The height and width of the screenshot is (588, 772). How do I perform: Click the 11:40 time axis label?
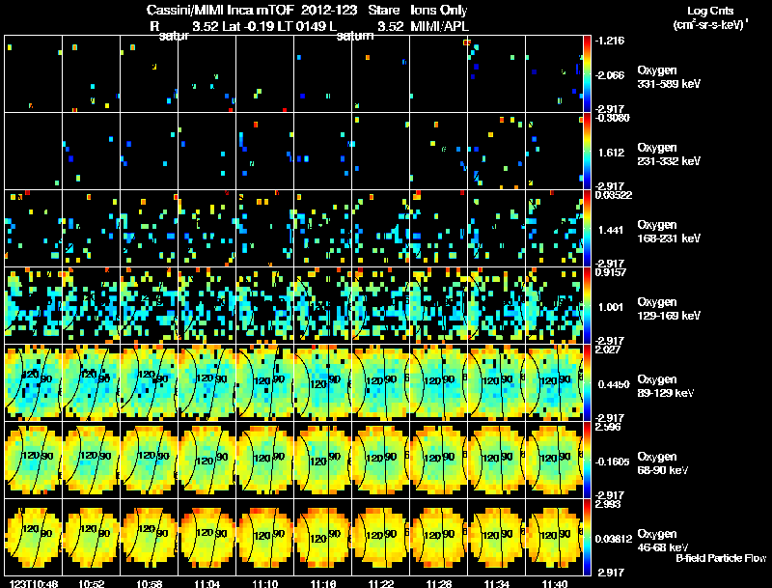pos(554,583)
